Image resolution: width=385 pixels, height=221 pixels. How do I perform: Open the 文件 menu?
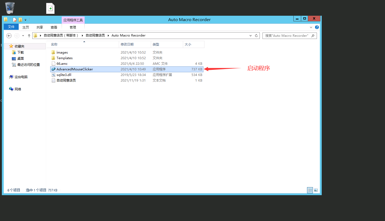click(11, 27)
